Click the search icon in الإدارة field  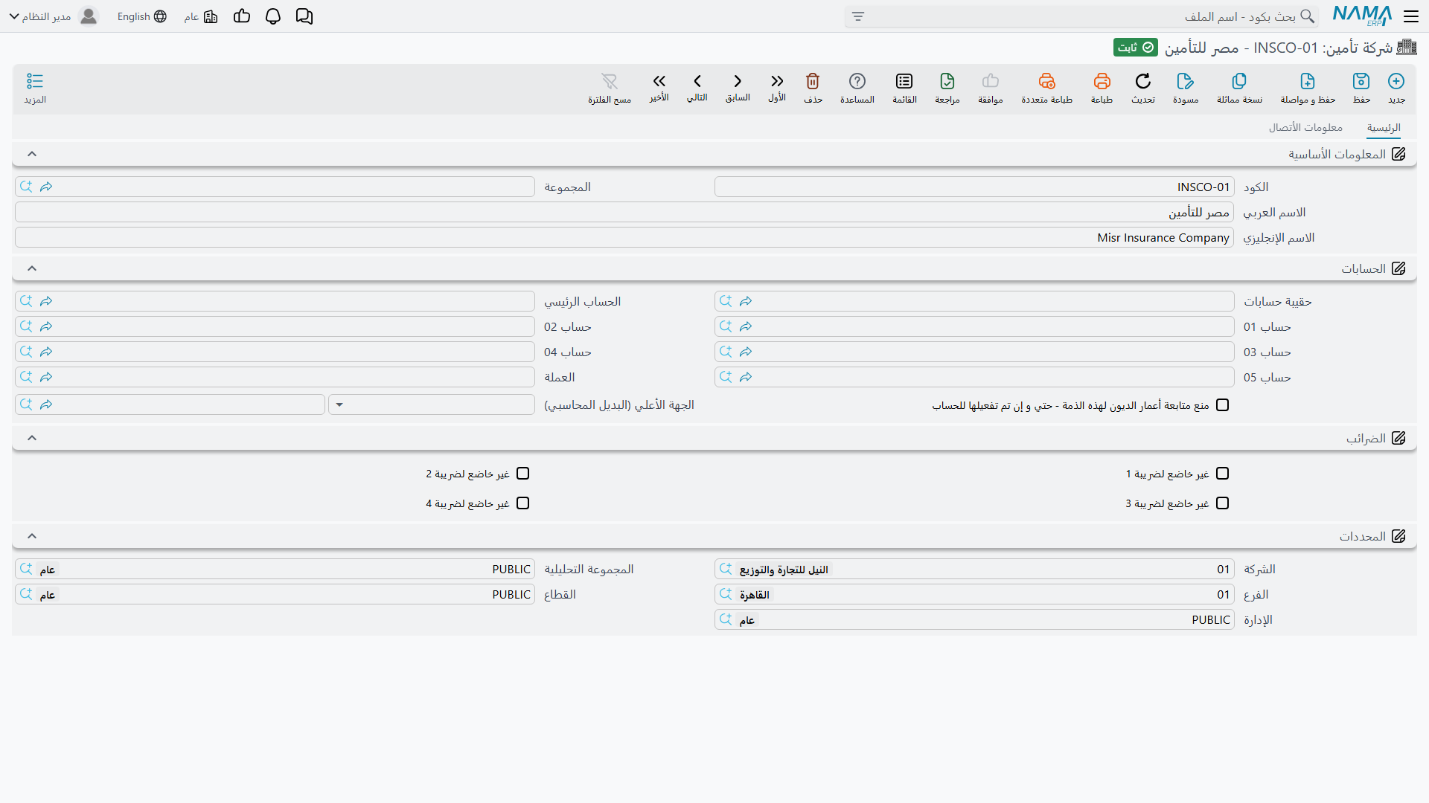(726, 619)
